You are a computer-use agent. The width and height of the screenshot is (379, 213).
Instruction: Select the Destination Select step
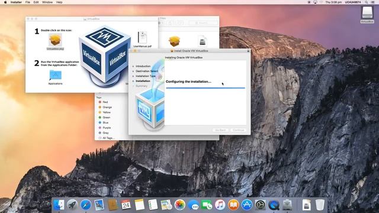(x=146, y=71)
